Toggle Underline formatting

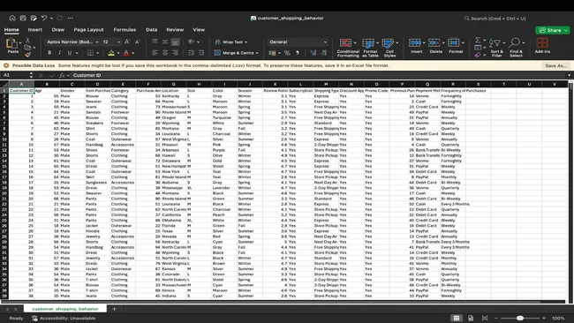click(x=70, y=53)
